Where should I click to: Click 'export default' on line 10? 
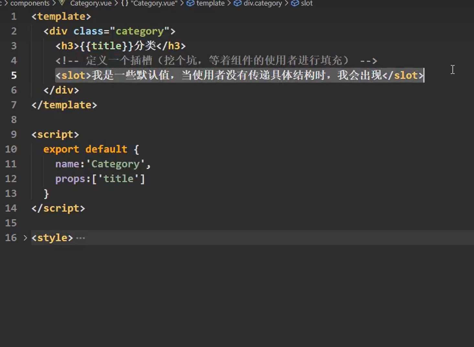(x=85, y=149)
